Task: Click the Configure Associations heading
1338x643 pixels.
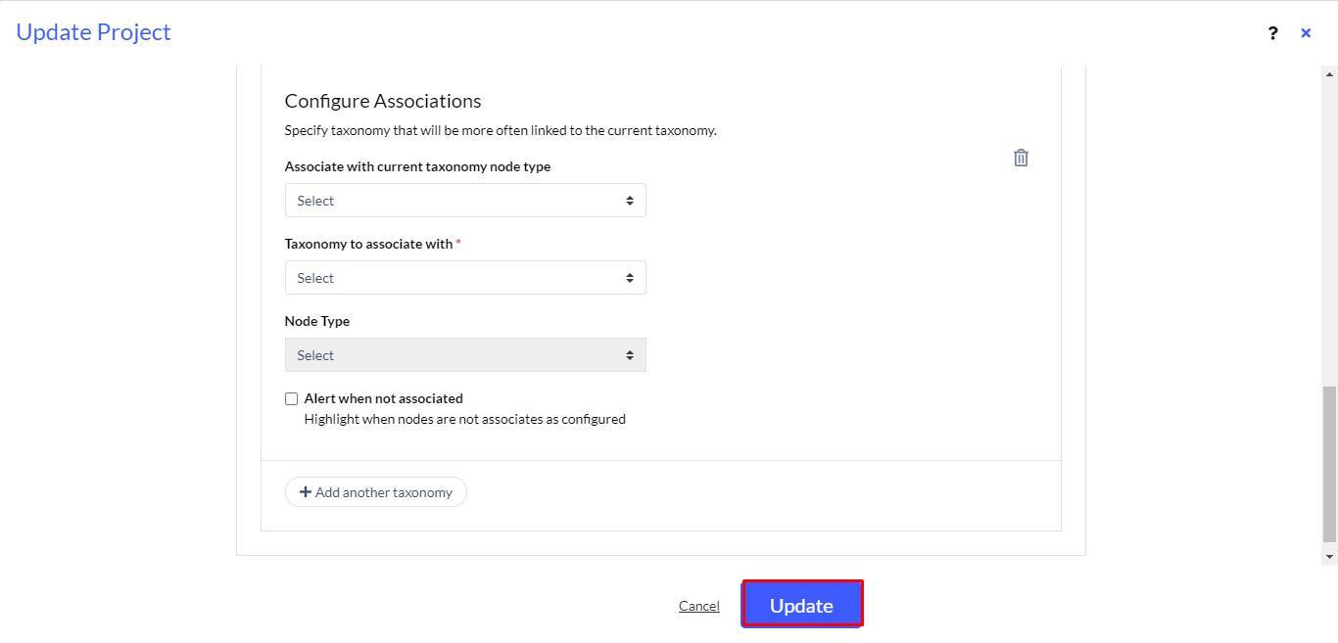Action: pyautogui.click(x=383, y=101)
